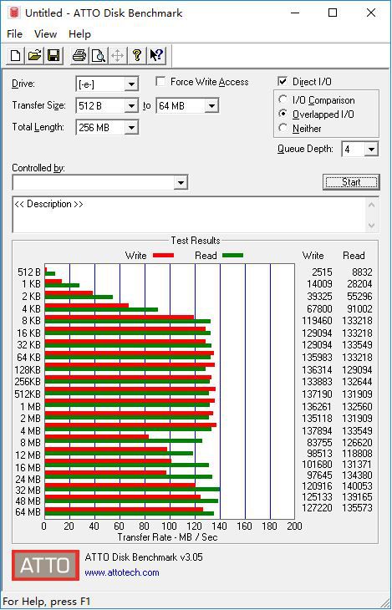Open the Help menu

(x=79, y=34)
